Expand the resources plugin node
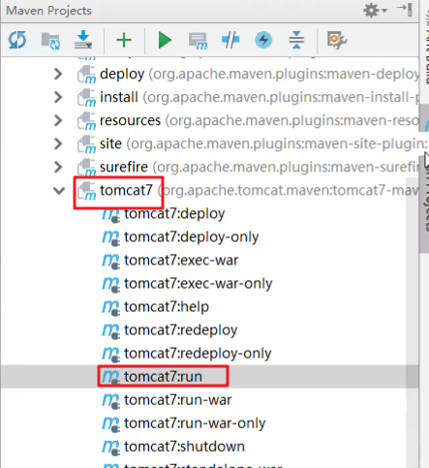This screenshot has height=468, width=429. coord(58,120)
